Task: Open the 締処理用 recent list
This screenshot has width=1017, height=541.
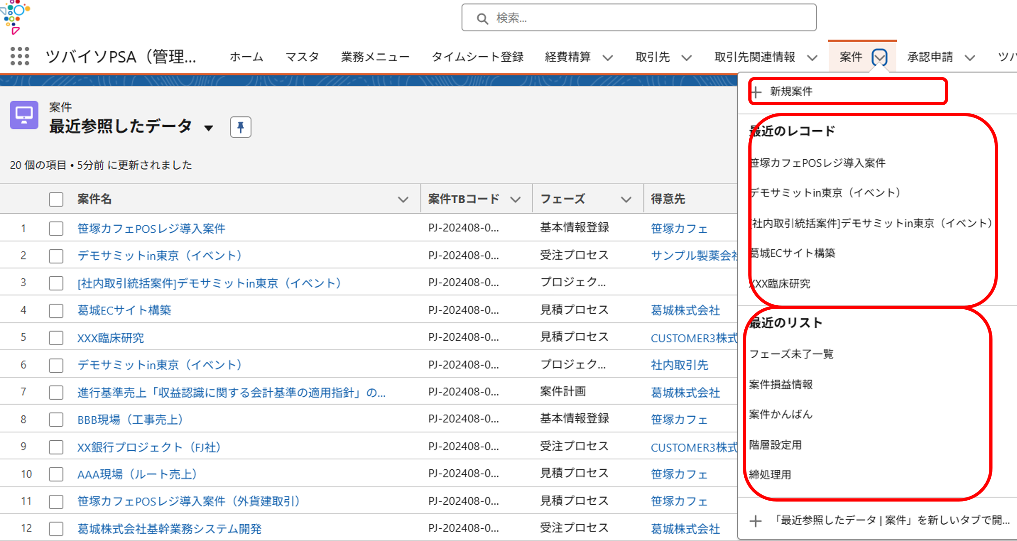Action: pos(770,475)
